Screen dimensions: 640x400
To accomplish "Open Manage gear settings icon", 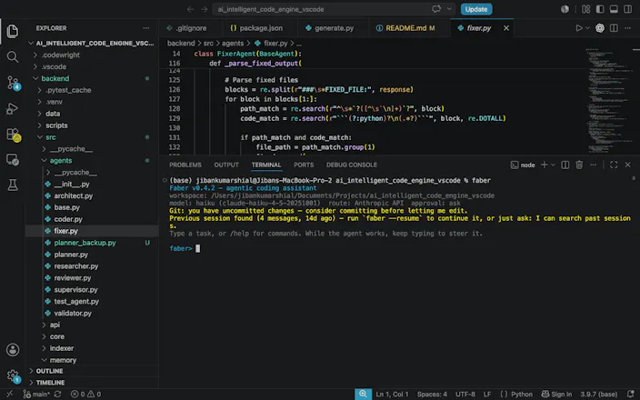I will (13, 375).
